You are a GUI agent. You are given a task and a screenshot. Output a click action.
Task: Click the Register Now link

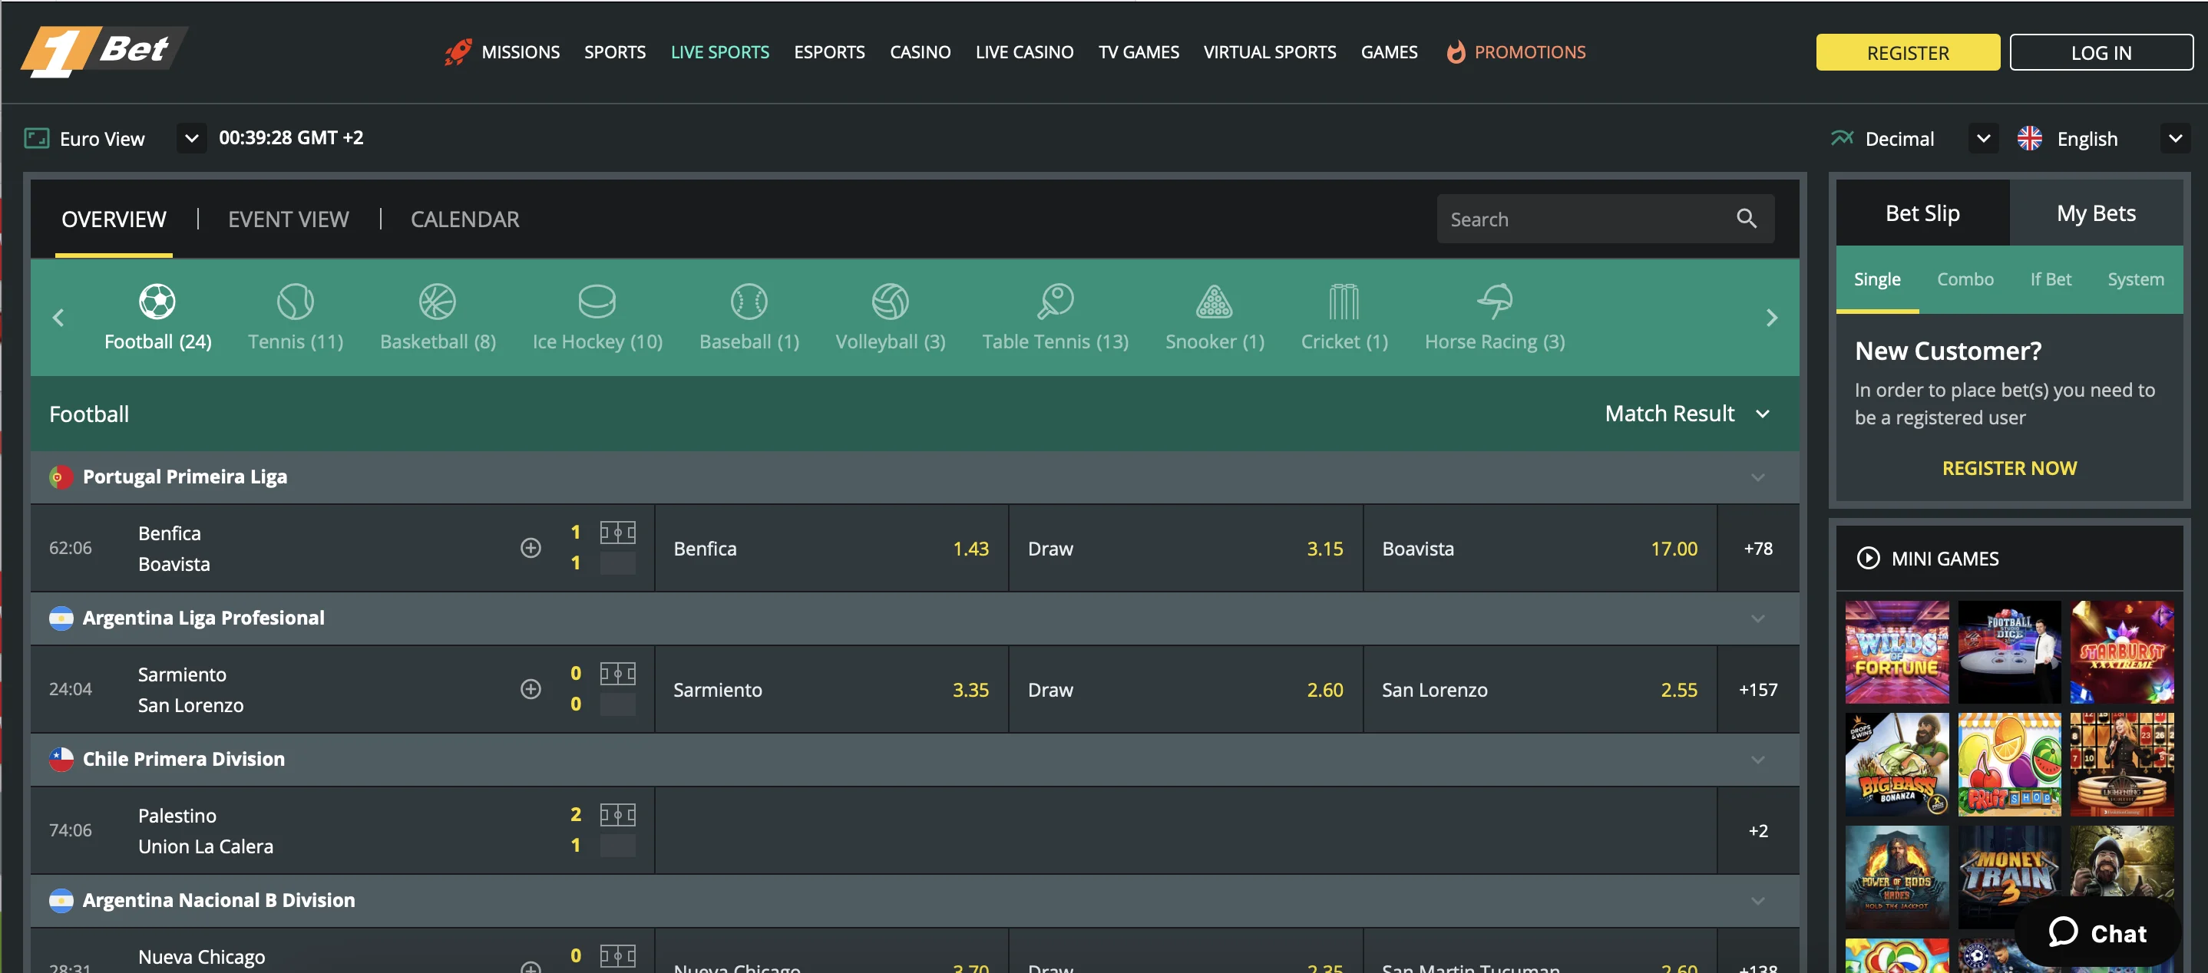pos(2008,469)
